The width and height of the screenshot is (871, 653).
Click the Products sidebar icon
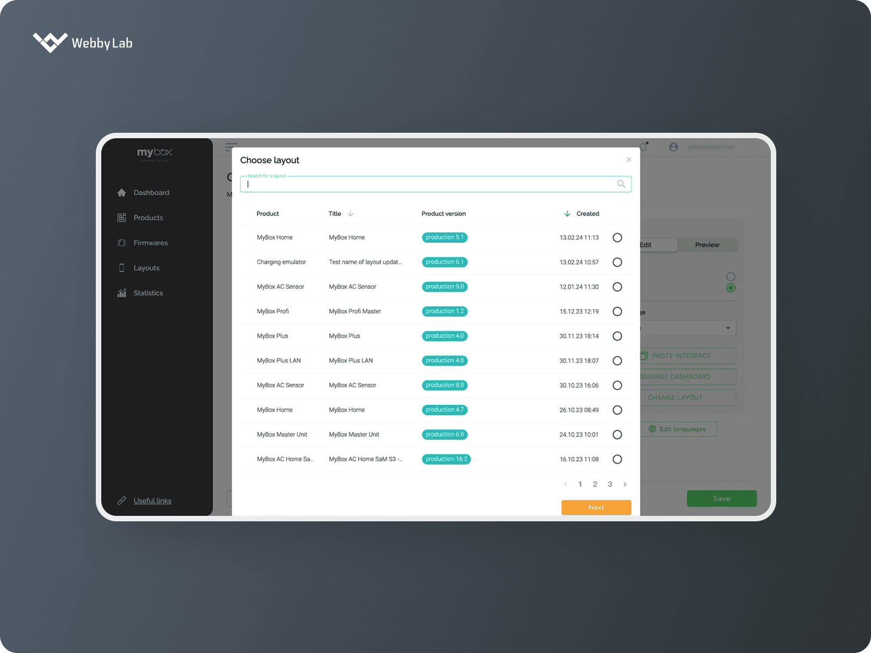point(121,218)
